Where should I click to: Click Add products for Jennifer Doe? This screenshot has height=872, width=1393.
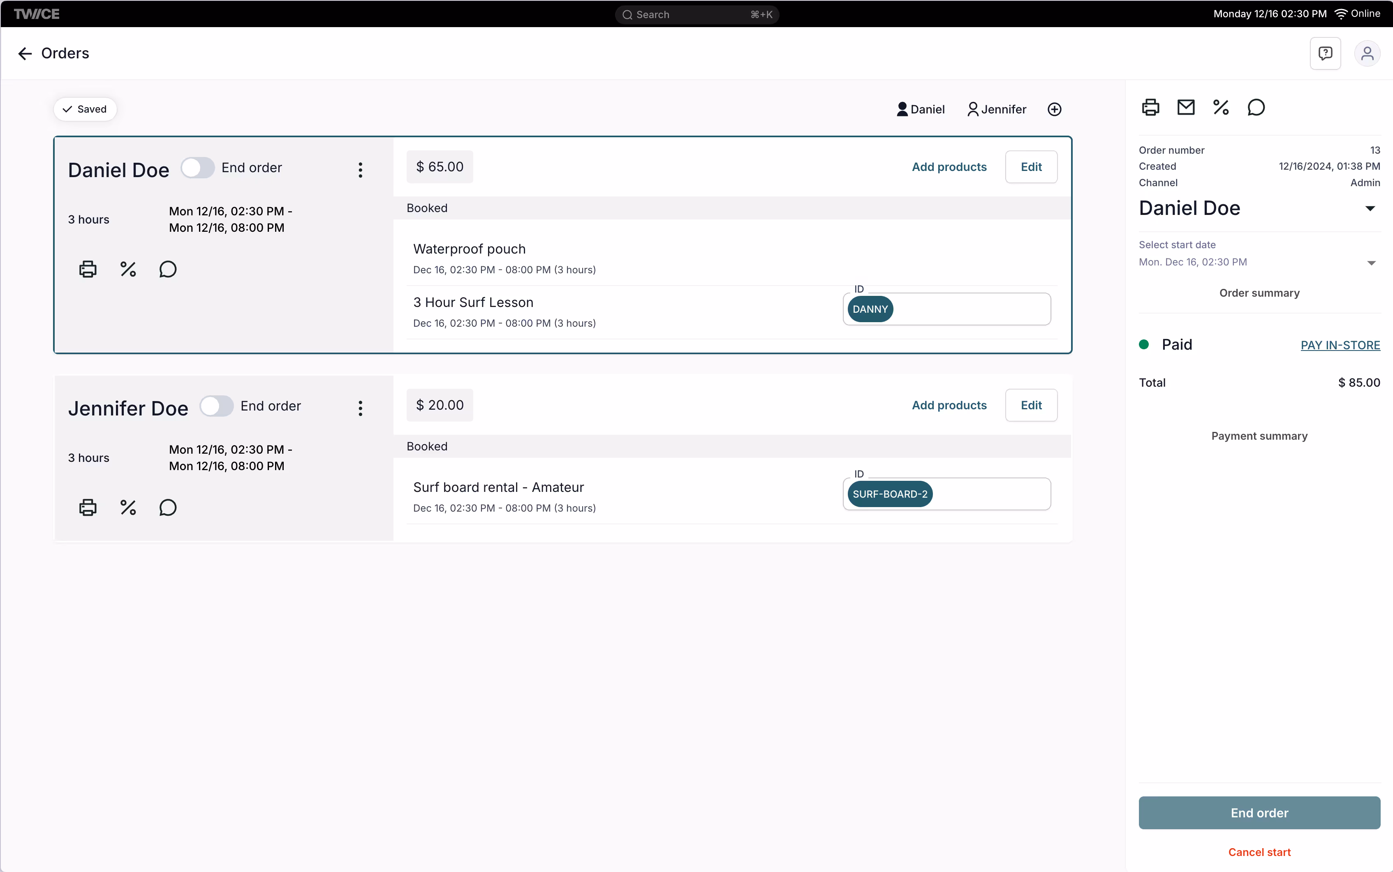949,406
